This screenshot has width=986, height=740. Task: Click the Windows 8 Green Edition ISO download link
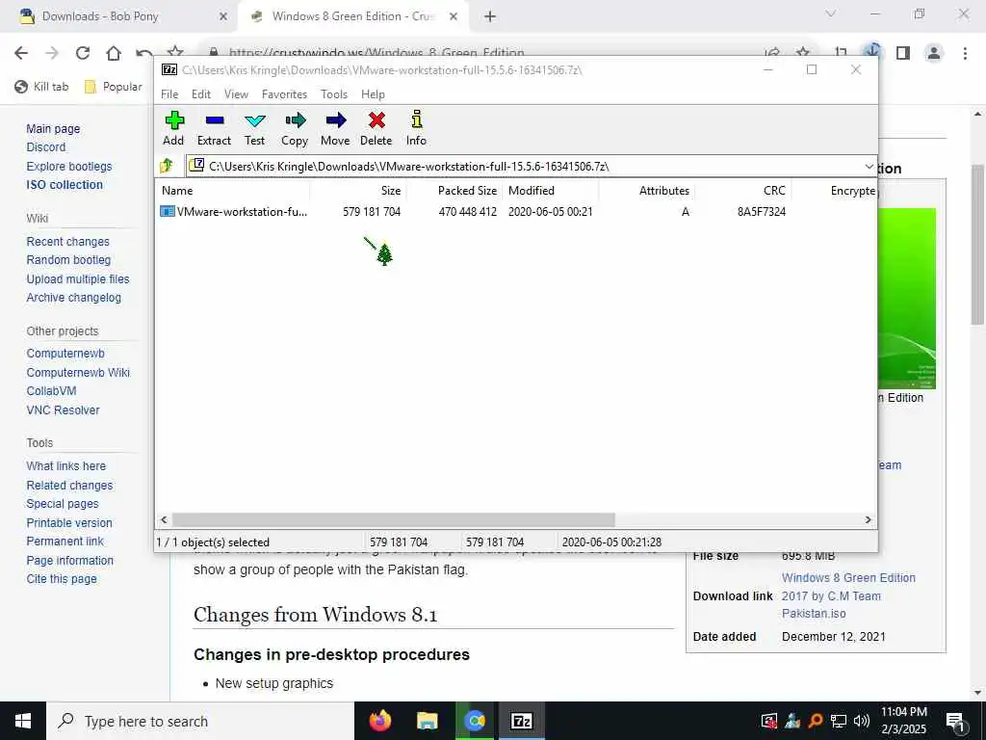click(848, 595)
